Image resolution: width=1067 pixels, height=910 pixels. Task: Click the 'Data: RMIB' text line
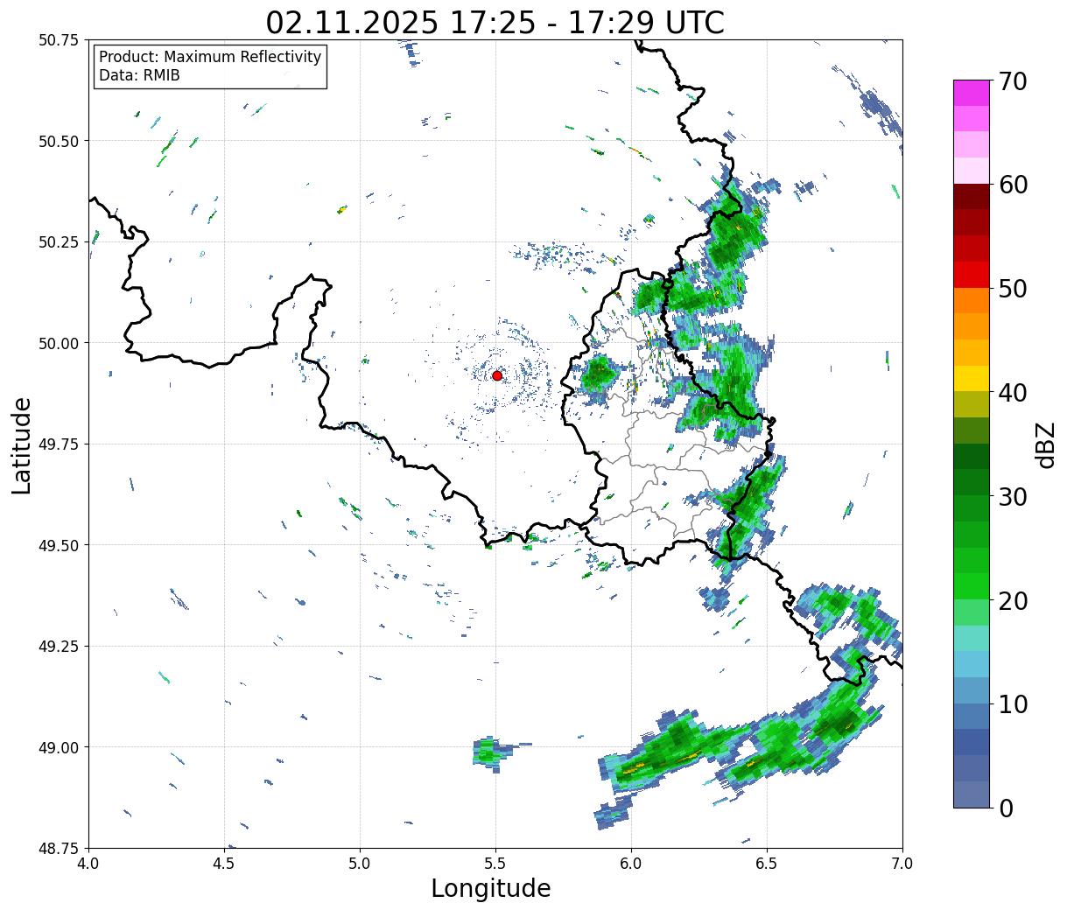tap(139, 76)
